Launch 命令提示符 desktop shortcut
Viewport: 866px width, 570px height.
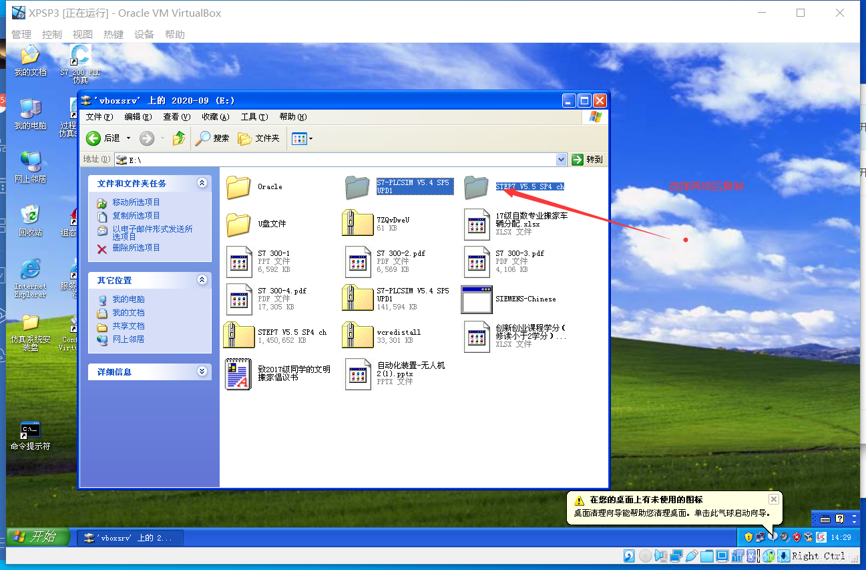[30, 430]
